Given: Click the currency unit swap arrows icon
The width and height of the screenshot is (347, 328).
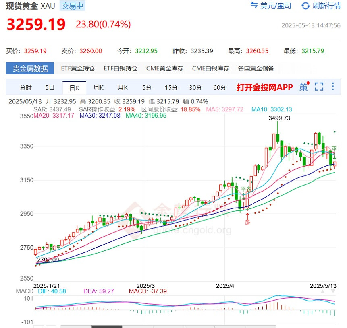Looking at the screenshot, I should coord(254,6).
